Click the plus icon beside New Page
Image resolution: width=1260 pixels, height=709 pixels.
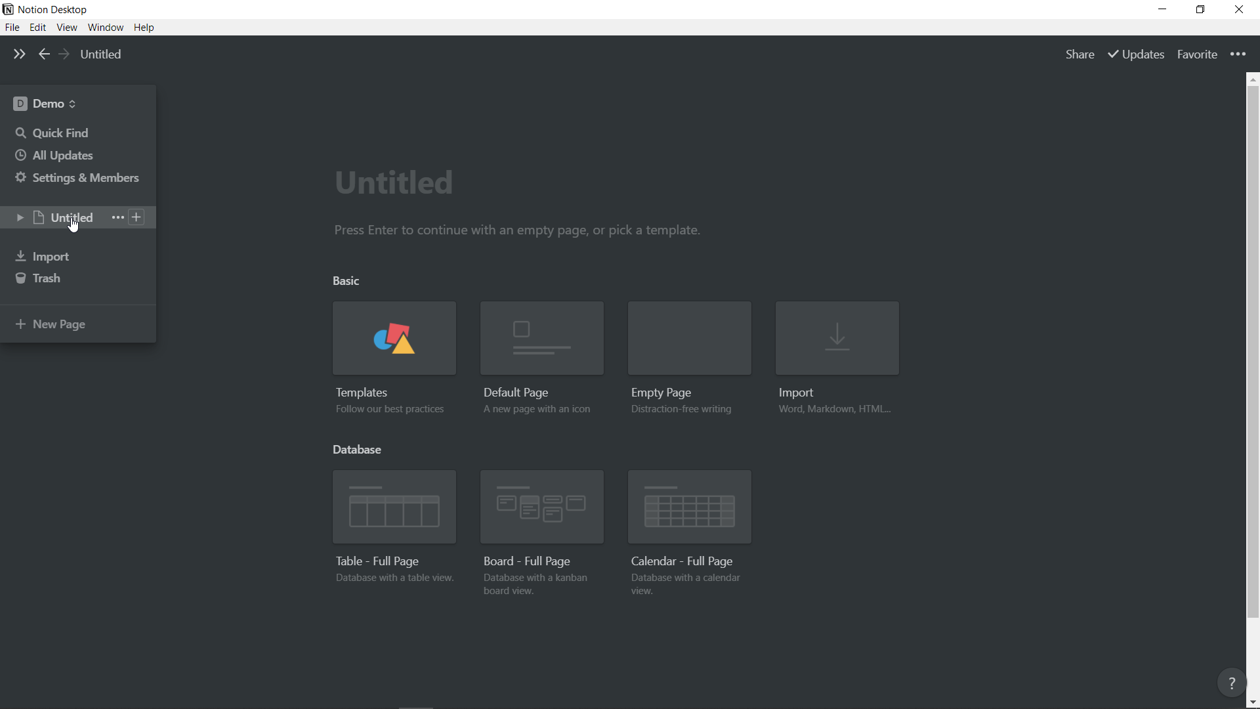21,324
